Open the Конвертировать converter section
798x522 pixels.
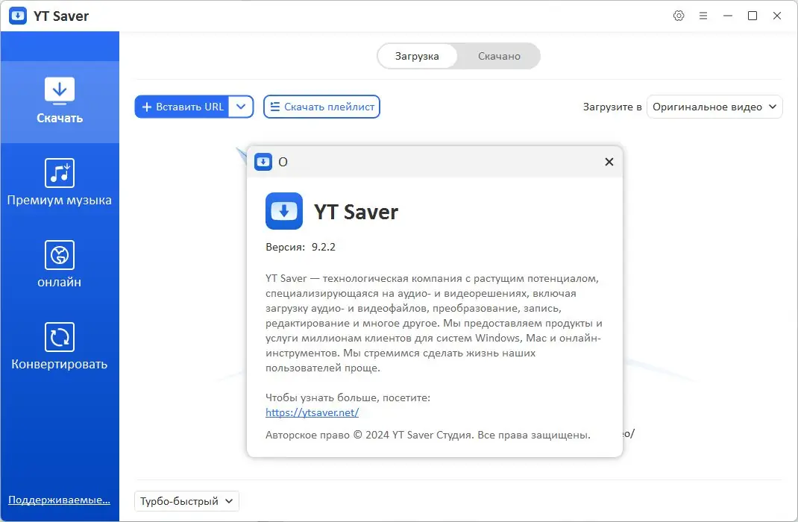coord(60,347)
